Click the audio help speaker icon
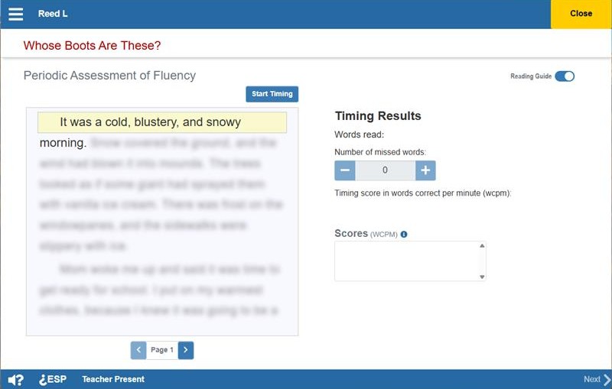Screen dimensions: 612x389 tap(15, 380)
